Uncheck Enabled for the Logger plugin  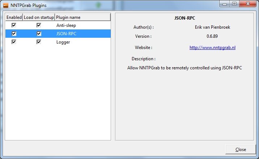pyautogui.click(x=14, y=42)
